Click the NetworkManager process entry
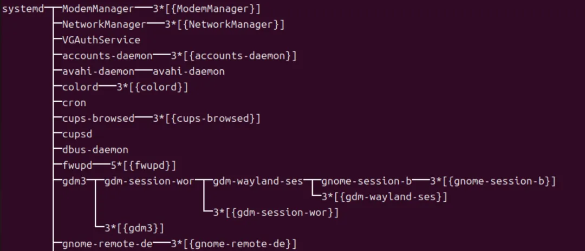585x251 pixels. coord(104,25)
